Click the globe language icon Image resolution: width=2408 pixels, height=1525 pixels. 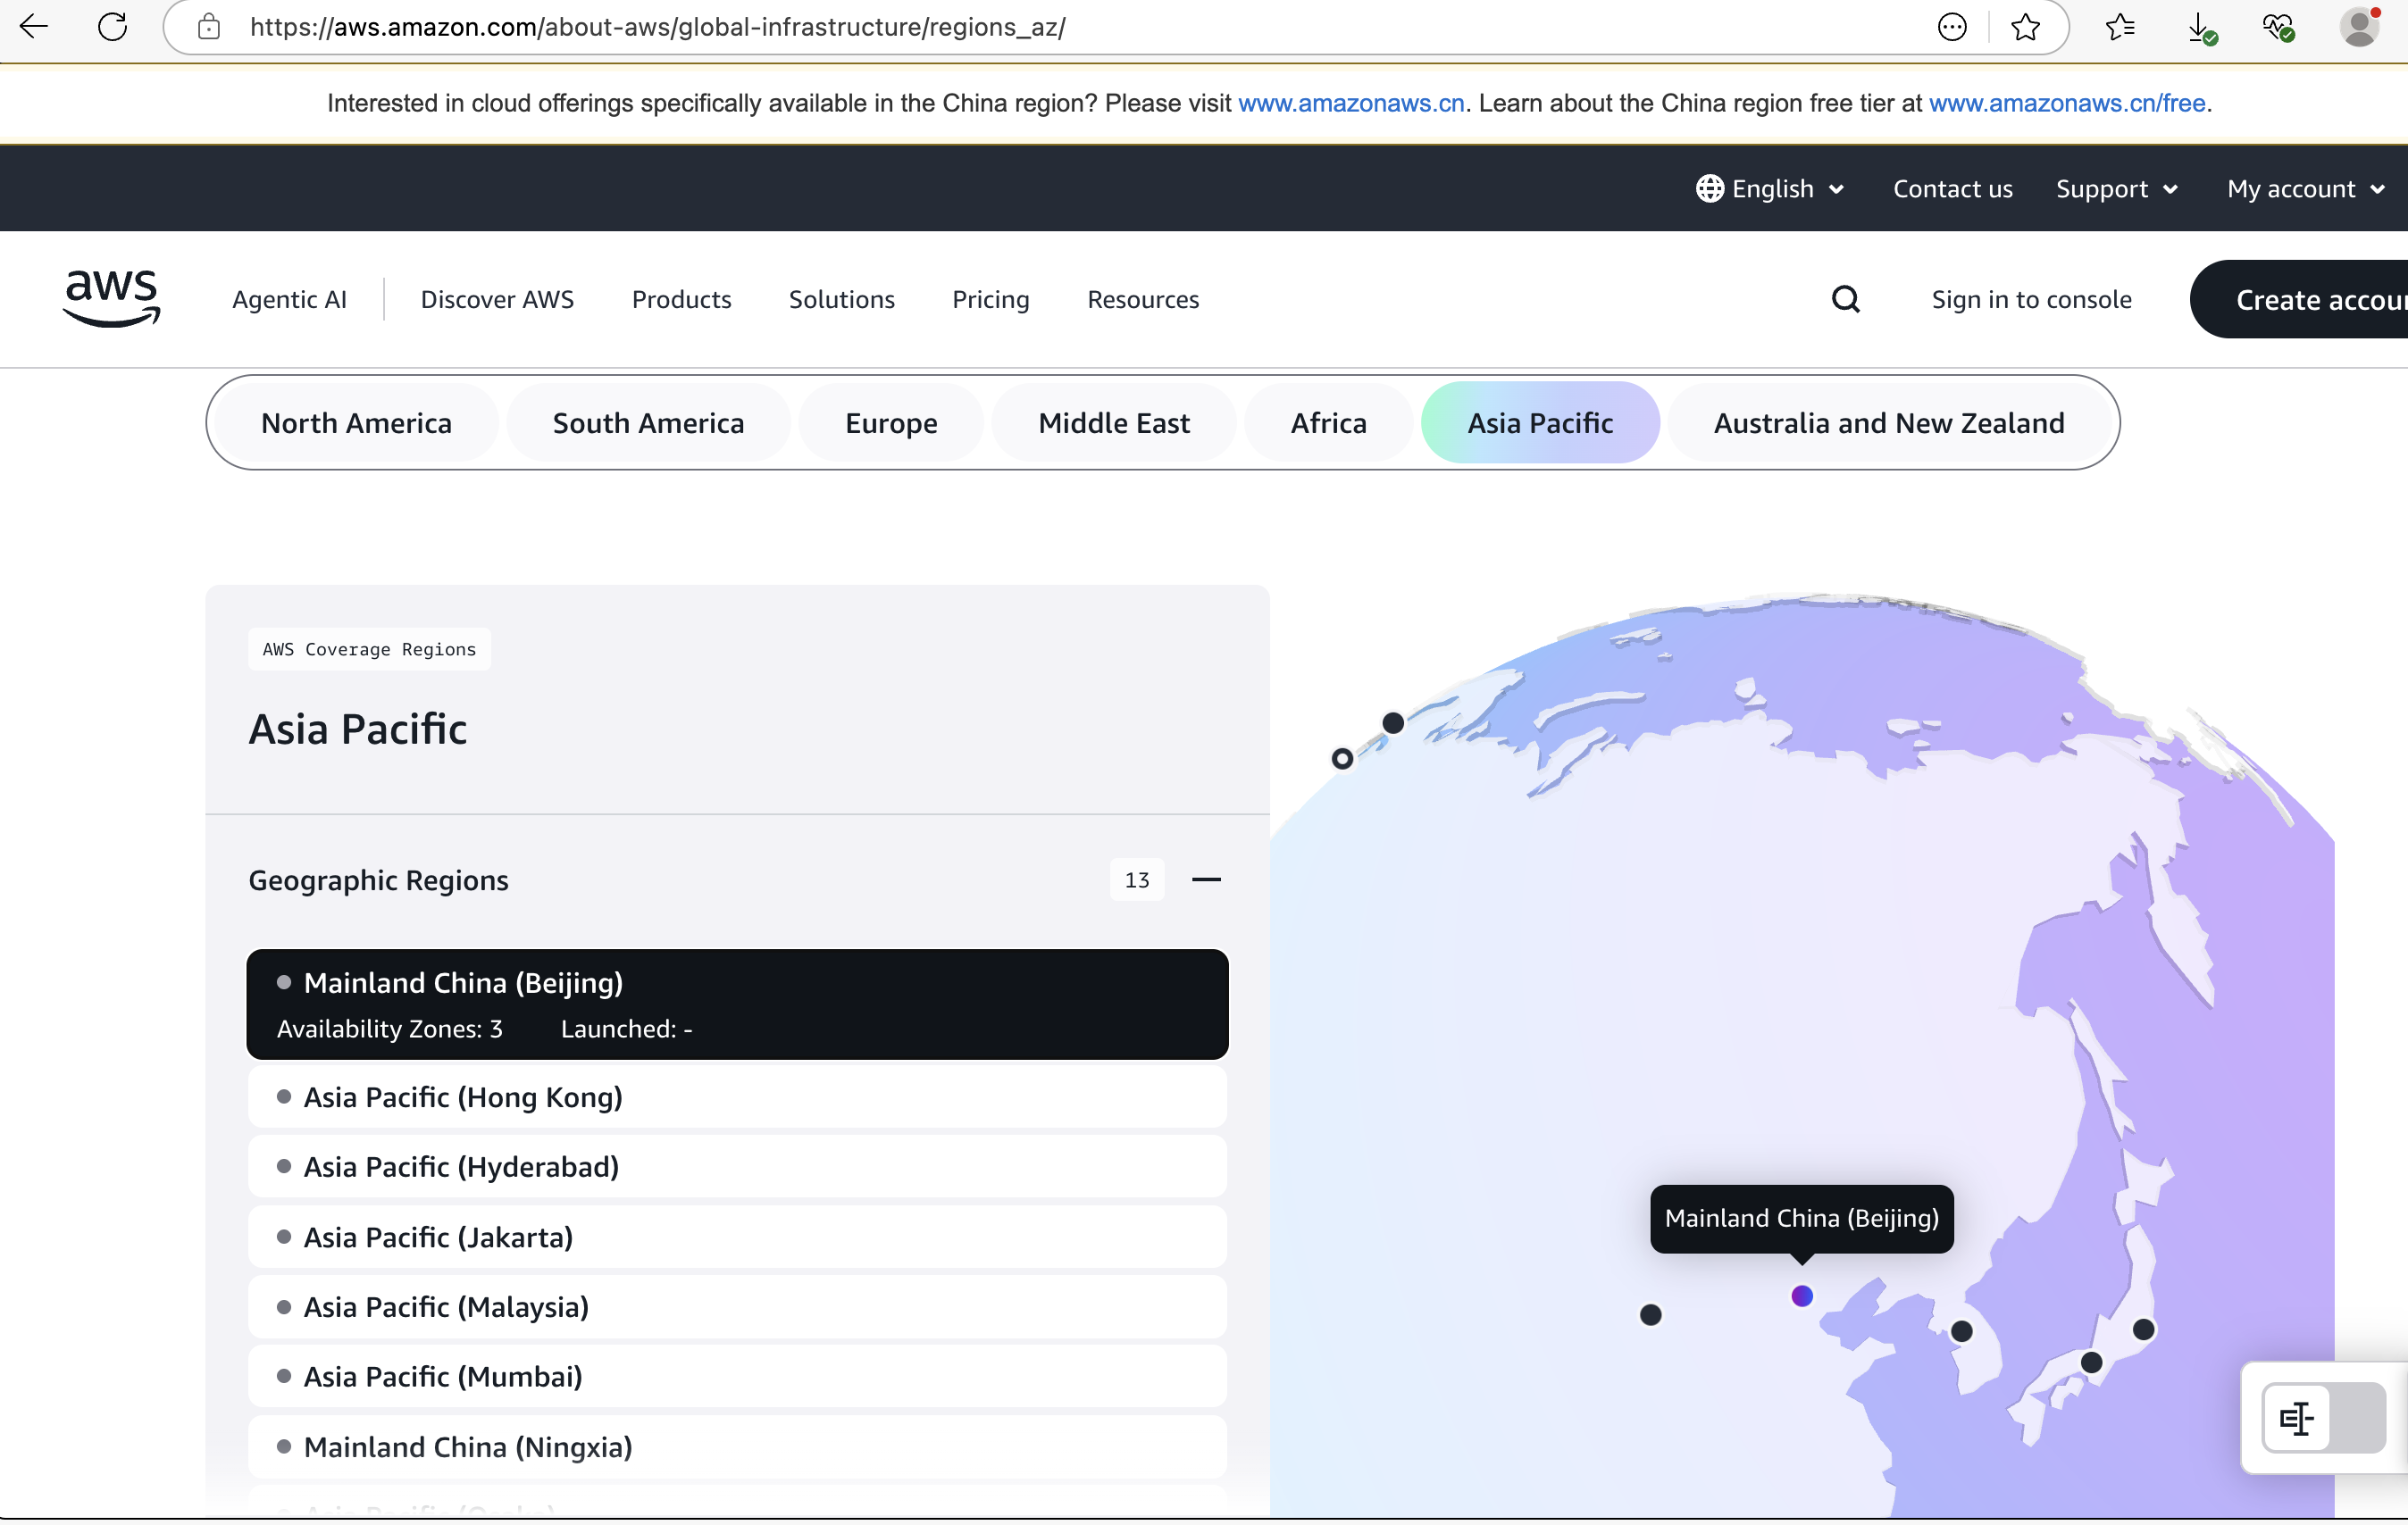(x=1709, y=189)
